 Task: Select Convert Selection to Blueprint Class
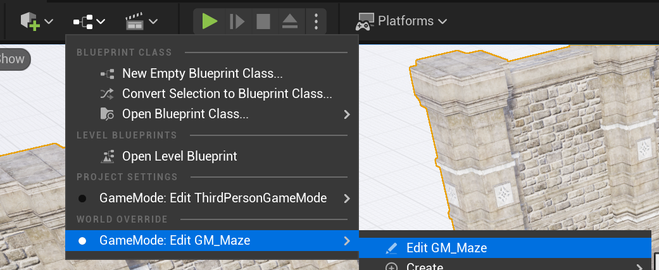[212, 94]
